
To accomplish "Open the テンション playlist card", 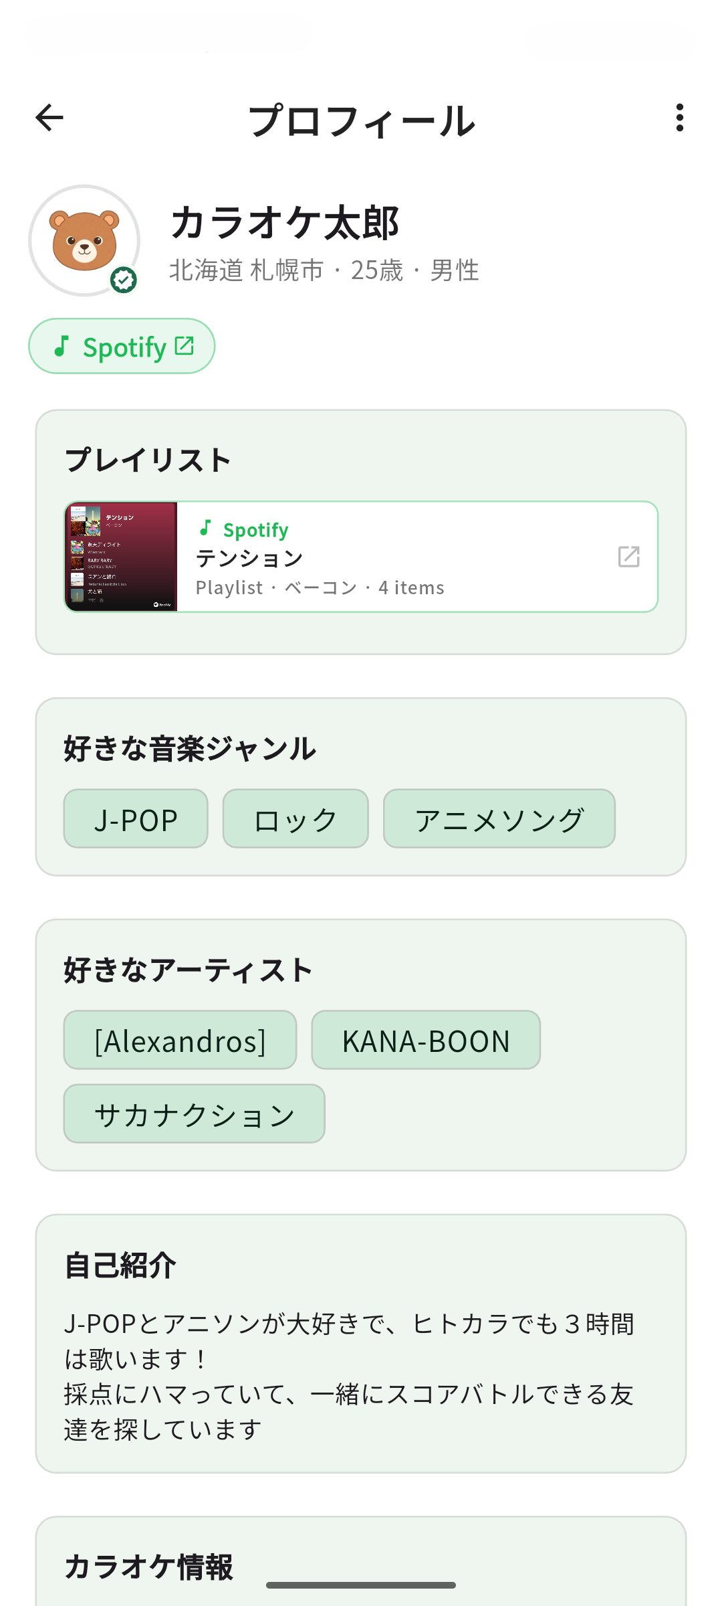I will click(x=361, y=557).
